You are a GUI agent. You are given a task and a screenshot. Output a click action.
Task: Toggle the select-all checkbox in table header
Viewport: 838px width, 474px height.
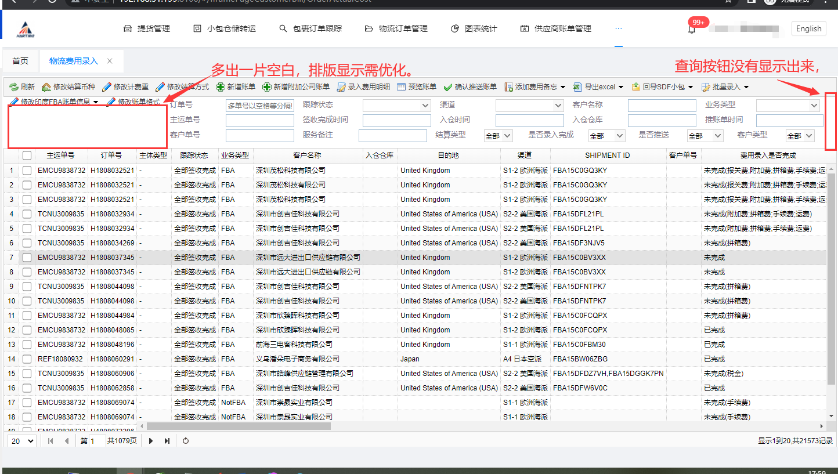coord(27,155)
